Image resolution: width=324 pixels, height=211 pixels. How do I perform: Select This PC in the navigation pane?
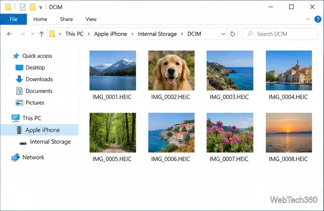click(x=32, y=118)
